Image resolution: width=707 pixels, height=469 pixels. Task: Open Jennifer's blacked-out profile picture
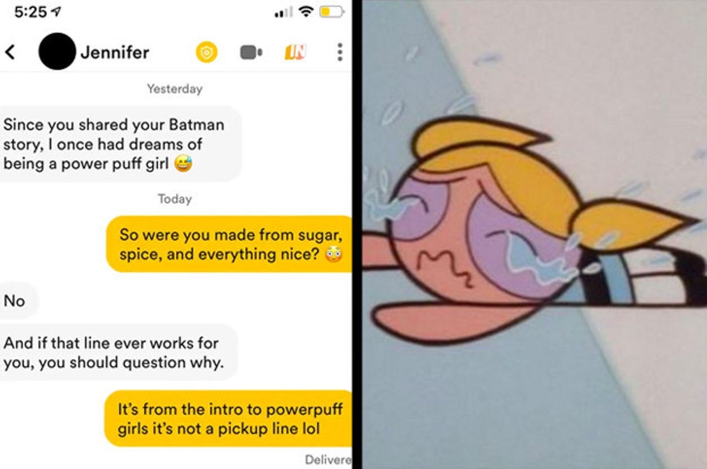57,51
